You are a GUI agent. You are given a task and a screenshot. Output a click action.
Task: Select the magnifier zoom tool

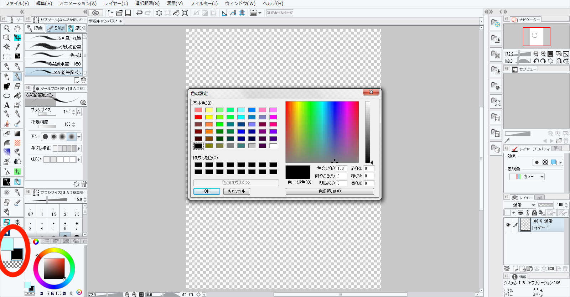(x=6, y=28)
